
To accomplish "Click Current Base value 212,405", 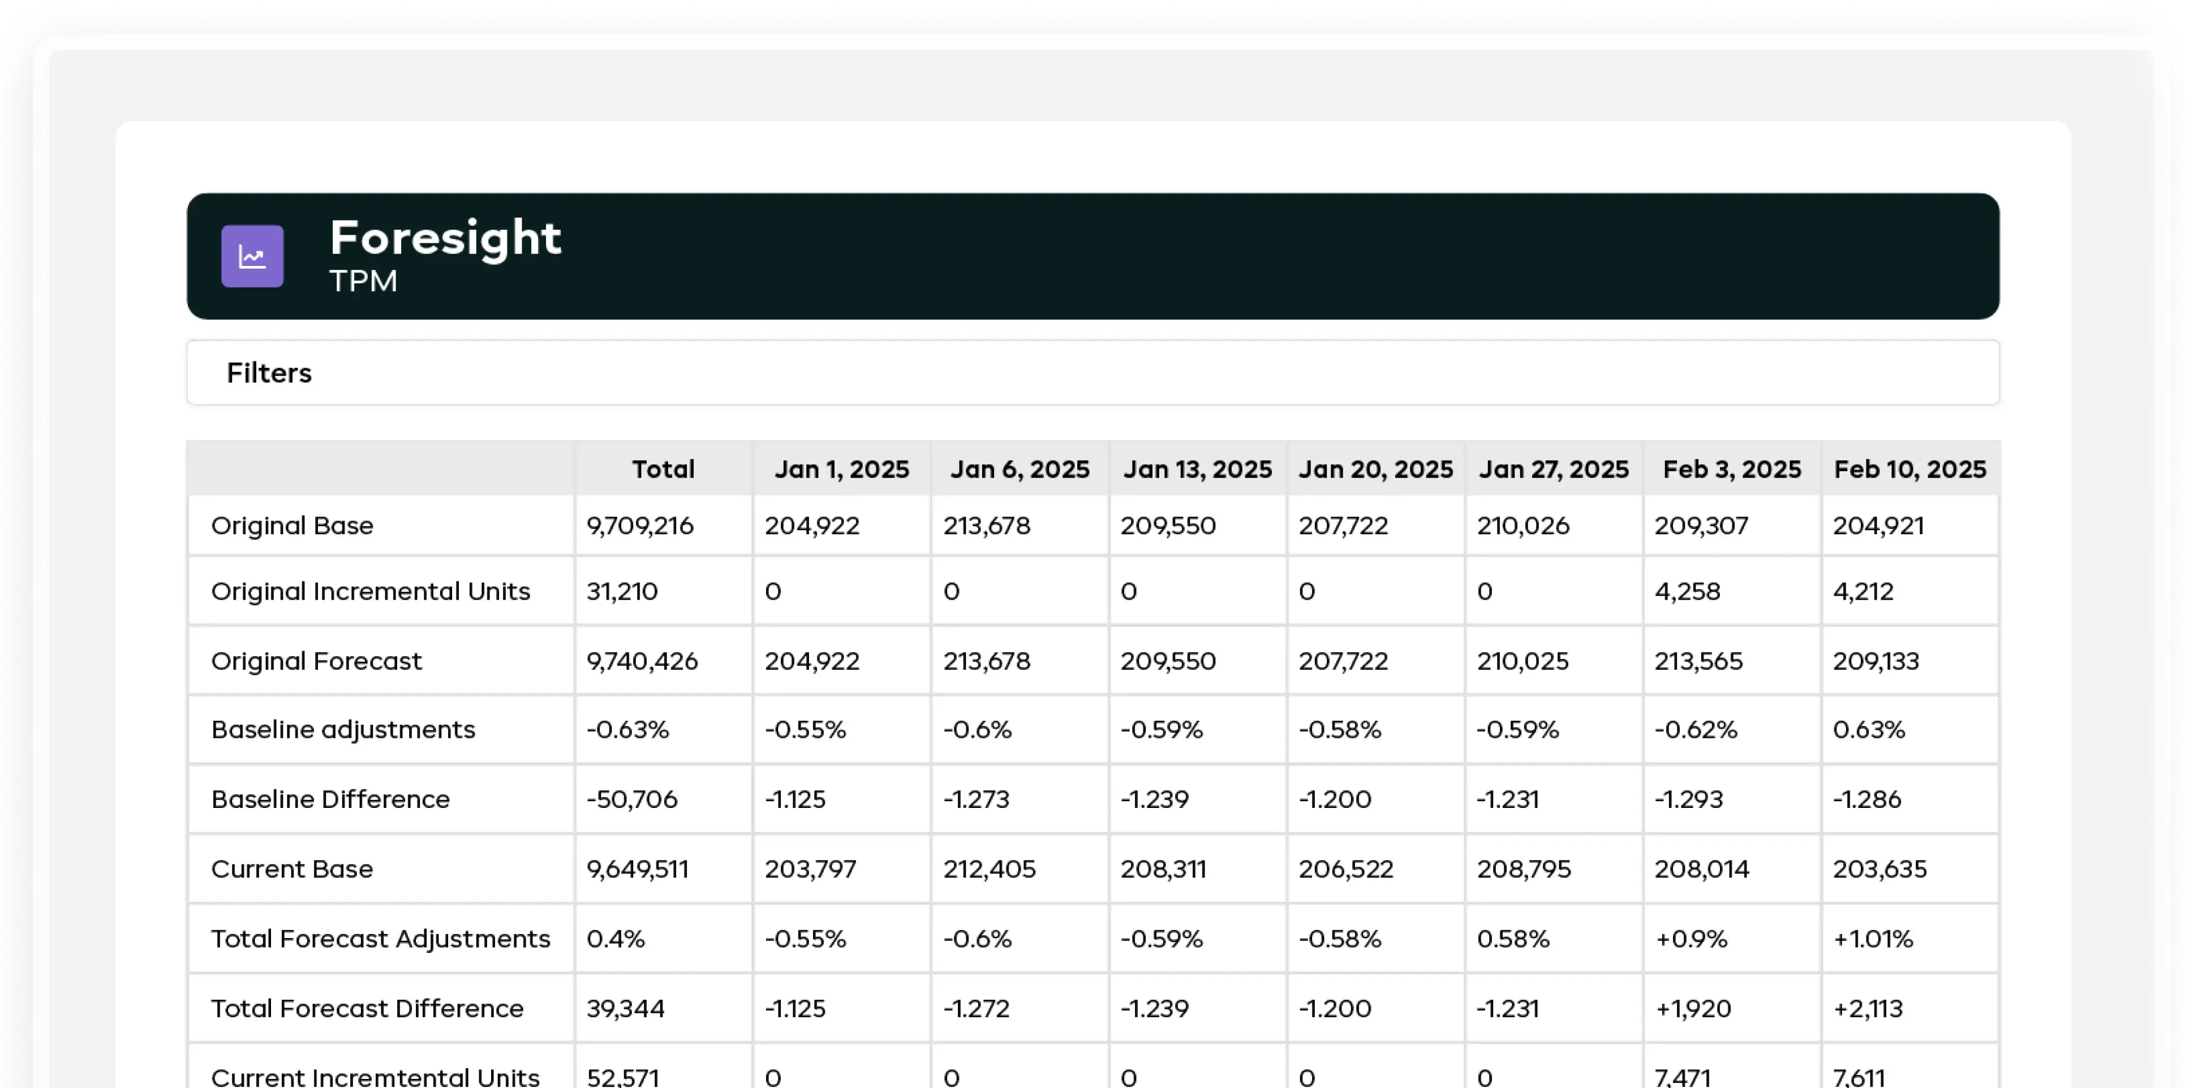I will (989, 868).
